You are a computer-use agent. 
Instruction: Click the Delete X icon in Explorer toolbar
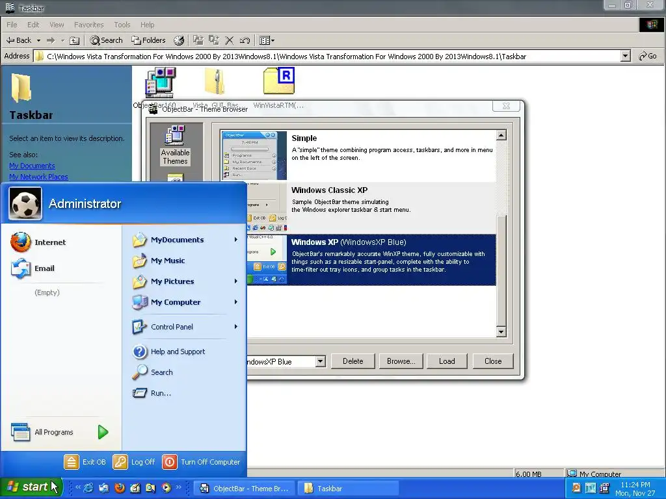230,41
